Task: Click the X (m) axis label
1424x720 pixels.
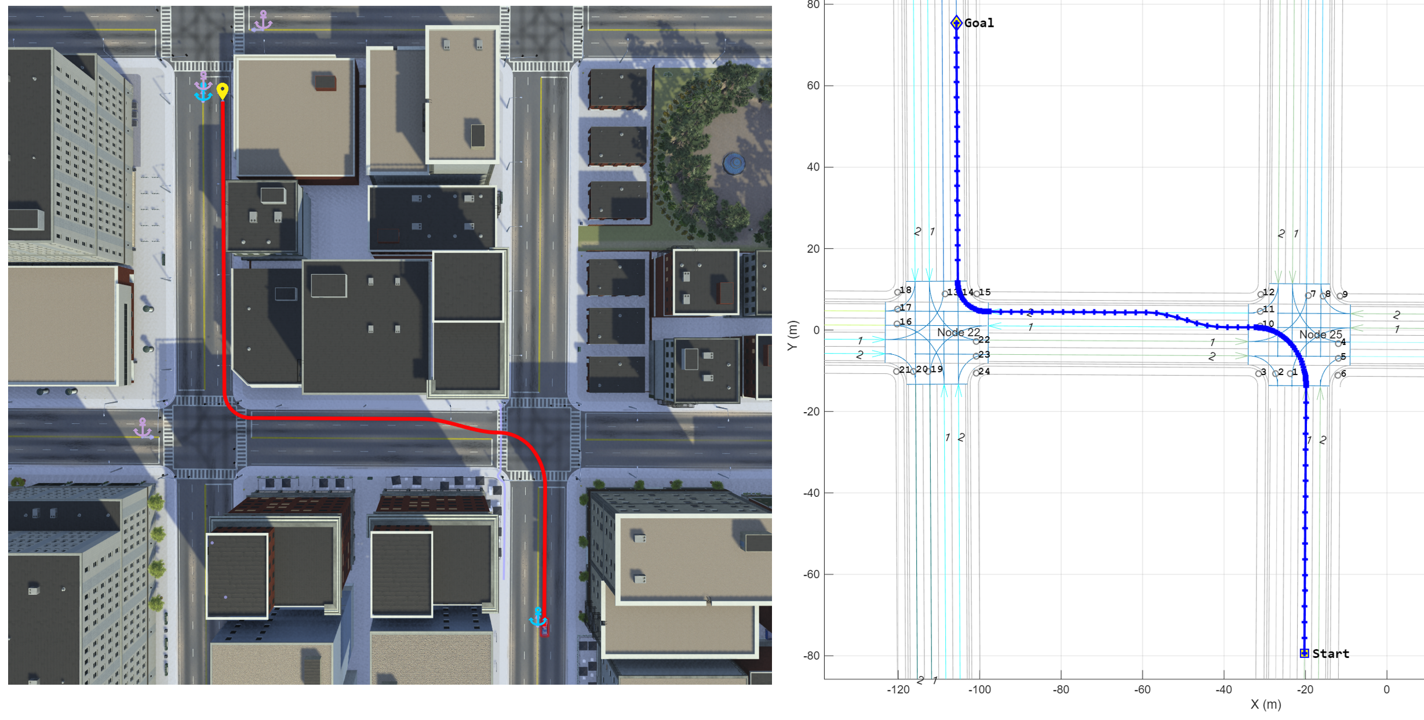Action: (x=1265, y=704)
